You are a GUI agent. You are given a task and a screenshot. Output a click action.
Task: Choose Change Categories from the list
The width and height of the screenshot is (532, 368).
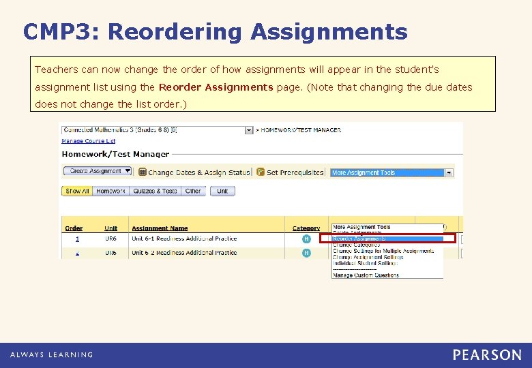click(356, 245)
